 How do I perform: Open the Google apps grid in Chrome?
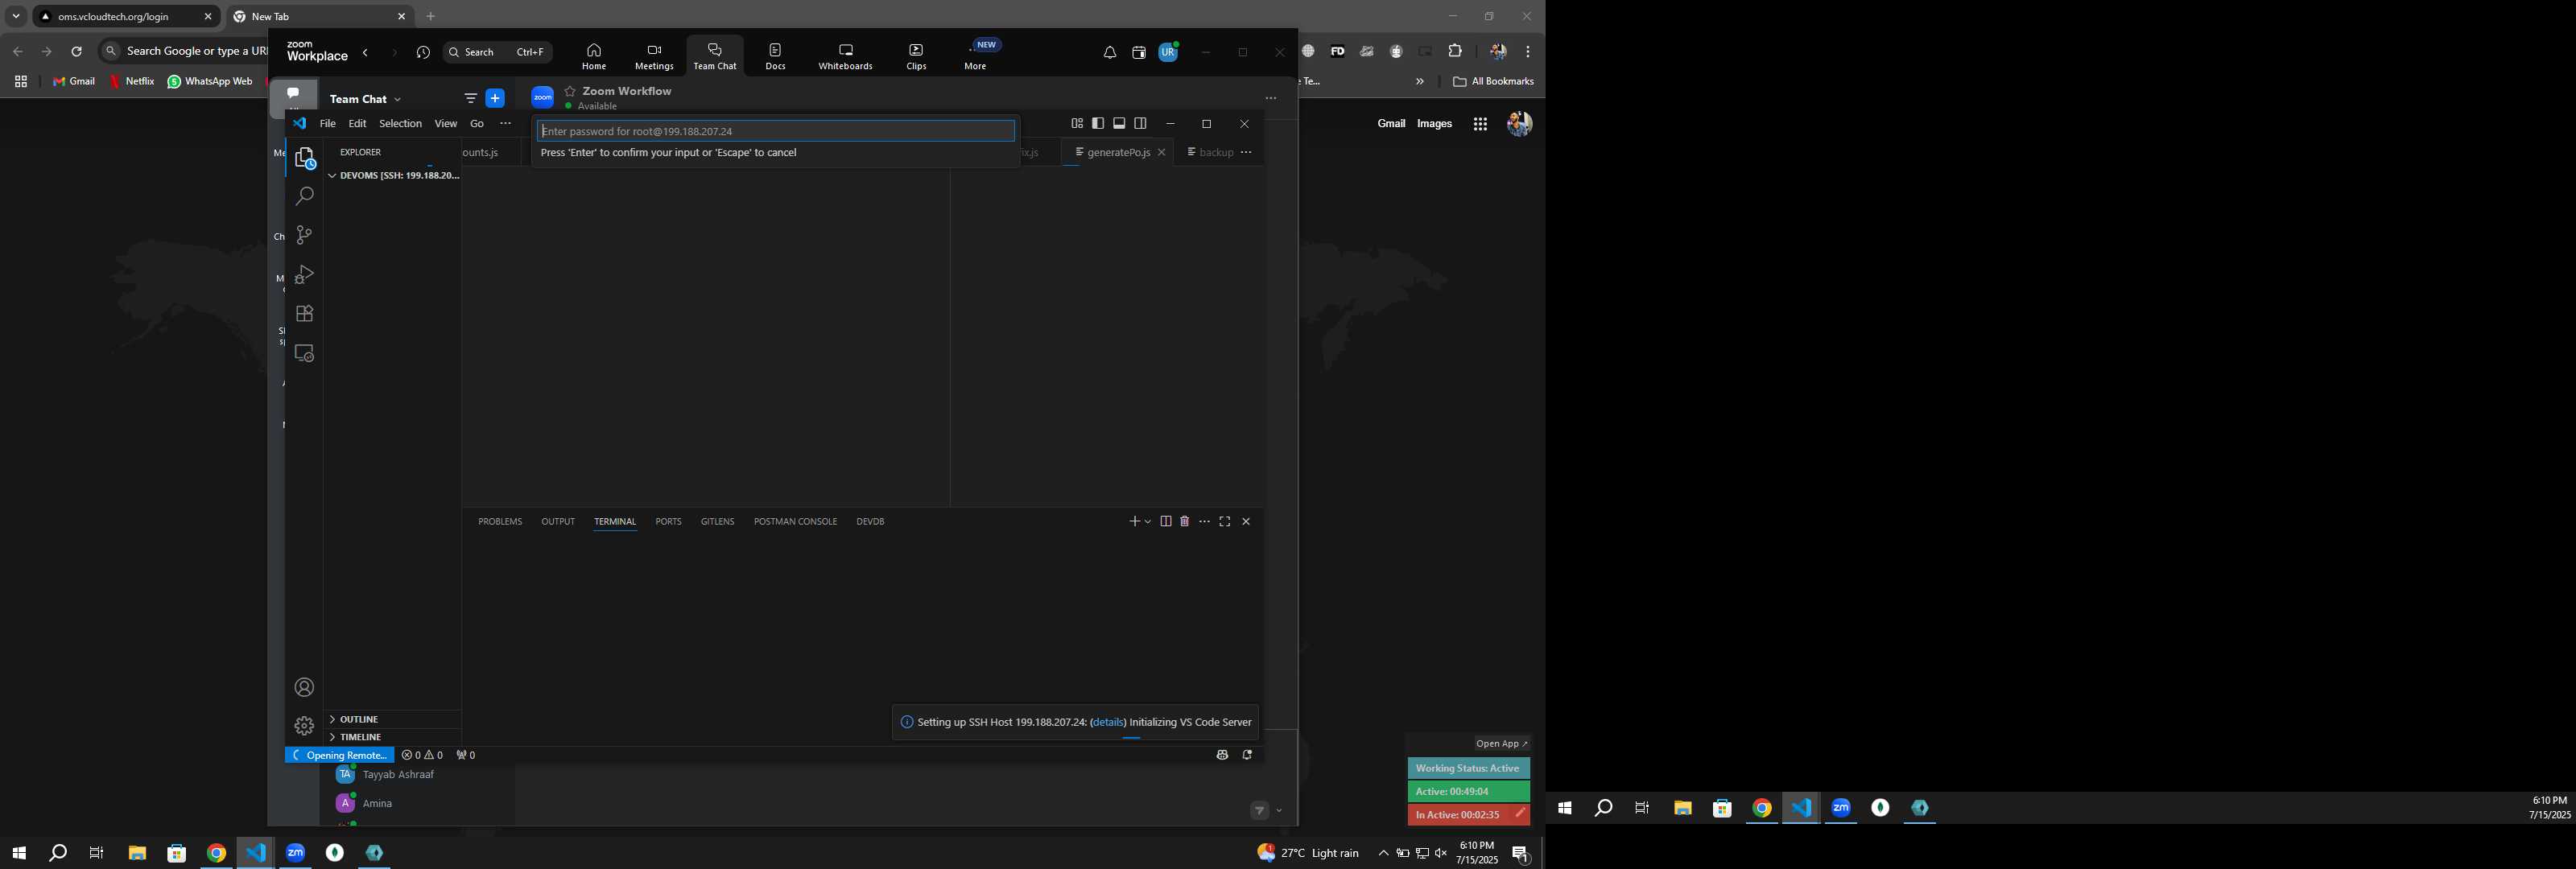(1480, 124)
